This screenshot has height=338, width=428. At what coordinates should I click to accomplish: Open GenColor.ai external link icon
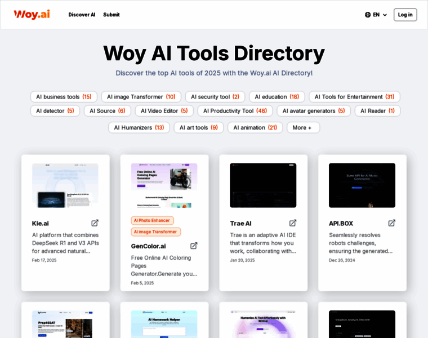[194, 246]
